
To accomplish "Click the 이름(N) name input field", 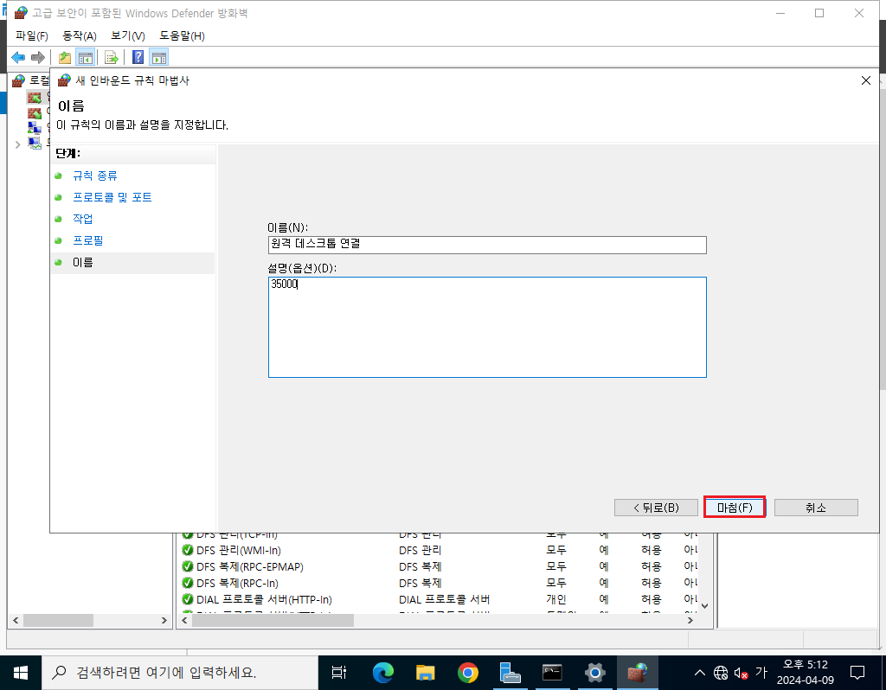I will click(487, 245).
